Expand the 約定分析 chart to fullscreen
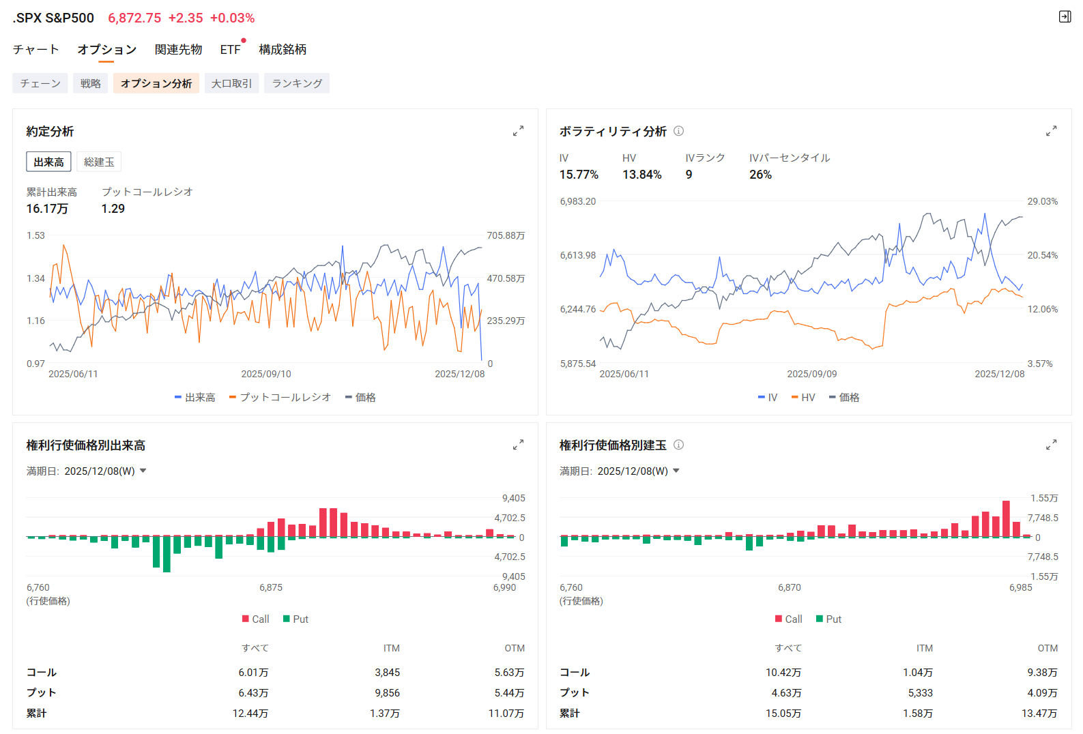This screenshot has height=734, width=1083. point(518,131)
